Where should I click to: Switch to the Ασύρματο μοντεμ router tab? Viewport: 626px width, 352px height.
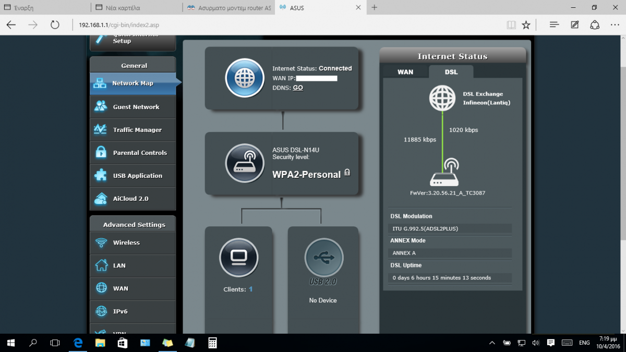pyautogui.click(x=228, y=8)
